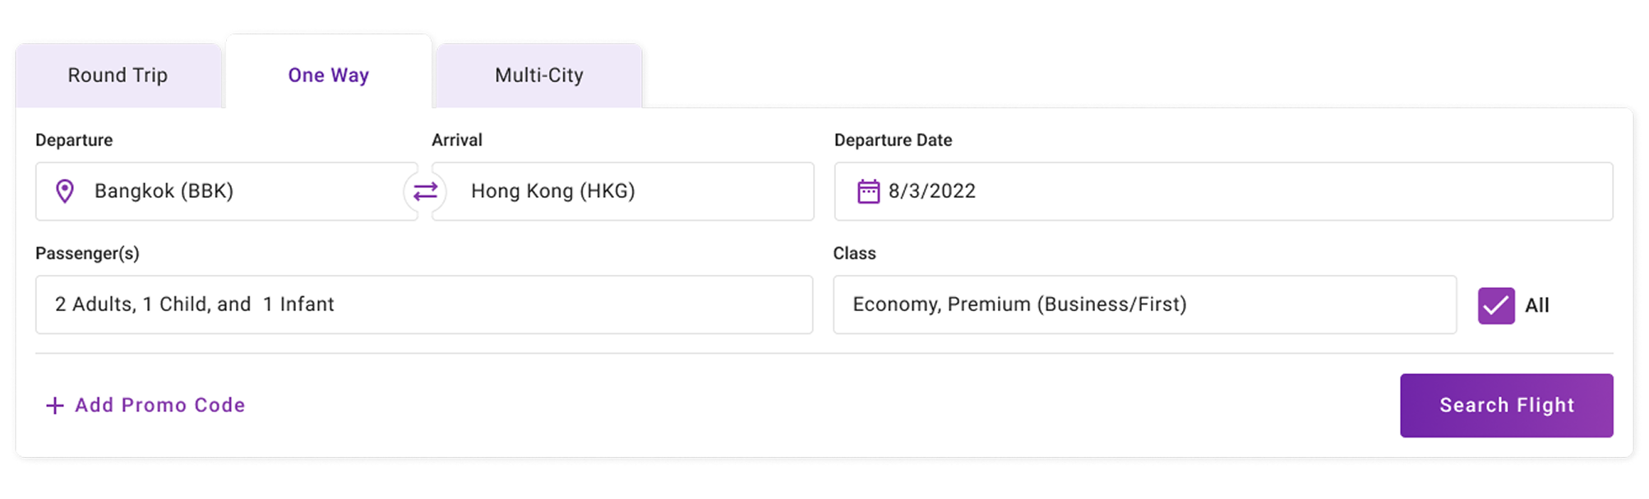Click the Passenger(s) field label
Viewport: 1649px width, 499px height.
click(87, 254)
